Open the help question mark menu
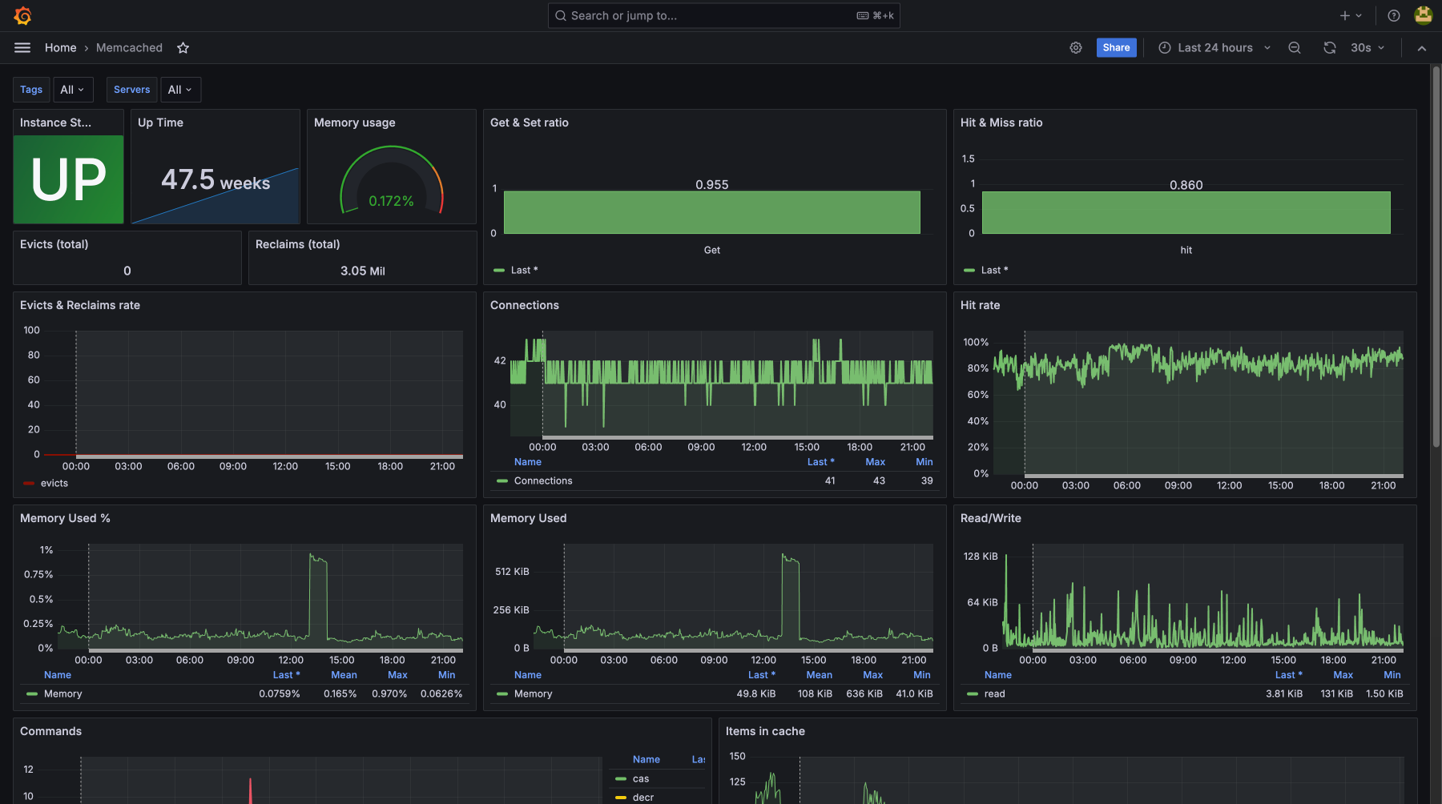 tap(1394, 16)
